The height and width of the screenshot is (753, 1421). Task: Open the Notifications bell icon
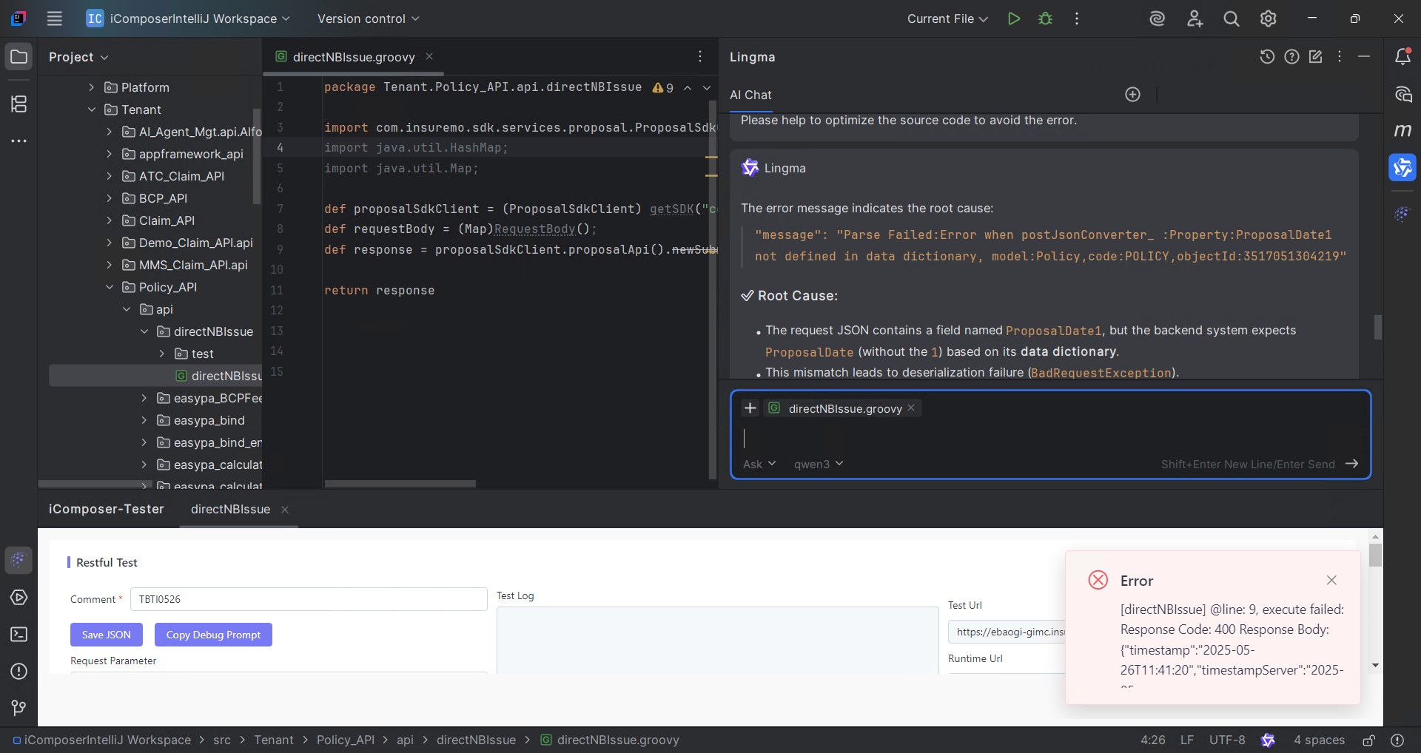[1402, 57]
